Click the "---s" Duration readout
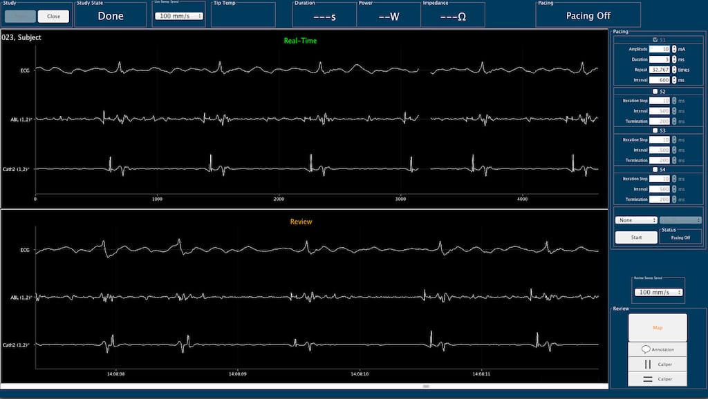This screenshot has width=708, height=399. 325,17
